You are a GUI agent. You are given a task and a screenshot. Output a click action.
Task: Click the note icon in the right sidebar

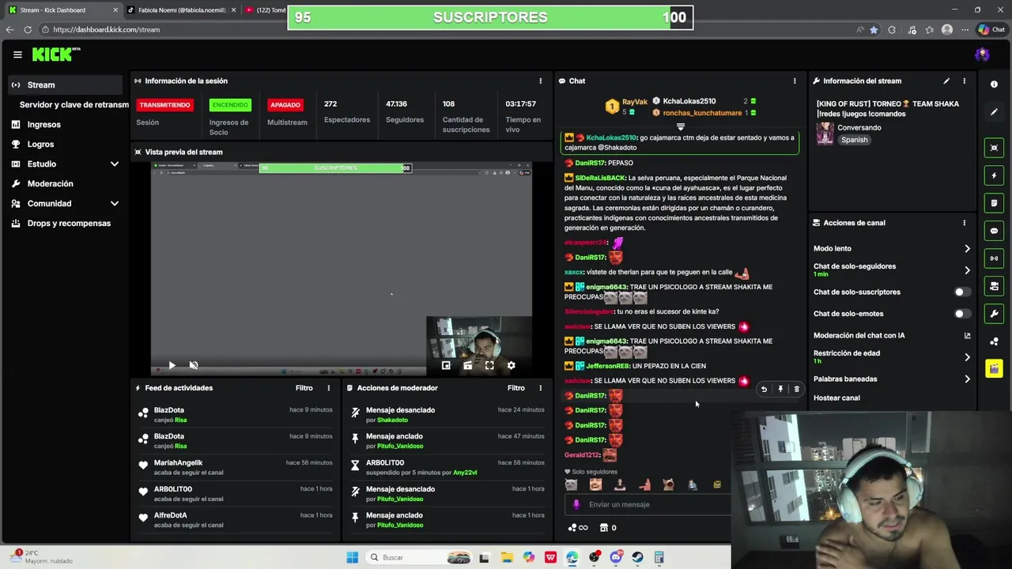994,203
